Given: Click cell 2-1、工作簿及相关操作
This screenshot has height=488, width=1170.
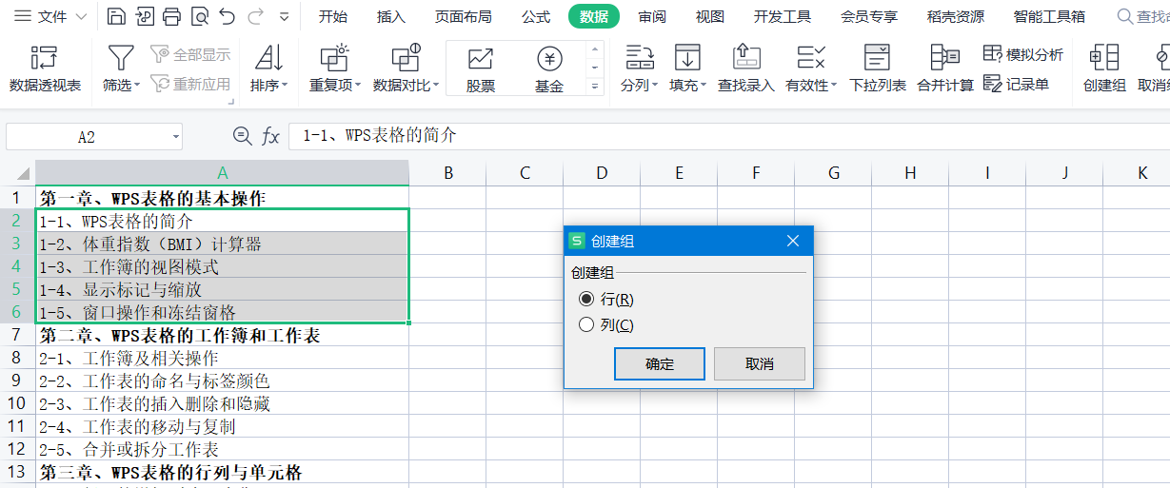Looking at the screenshot, I should [x=223, y=358].
